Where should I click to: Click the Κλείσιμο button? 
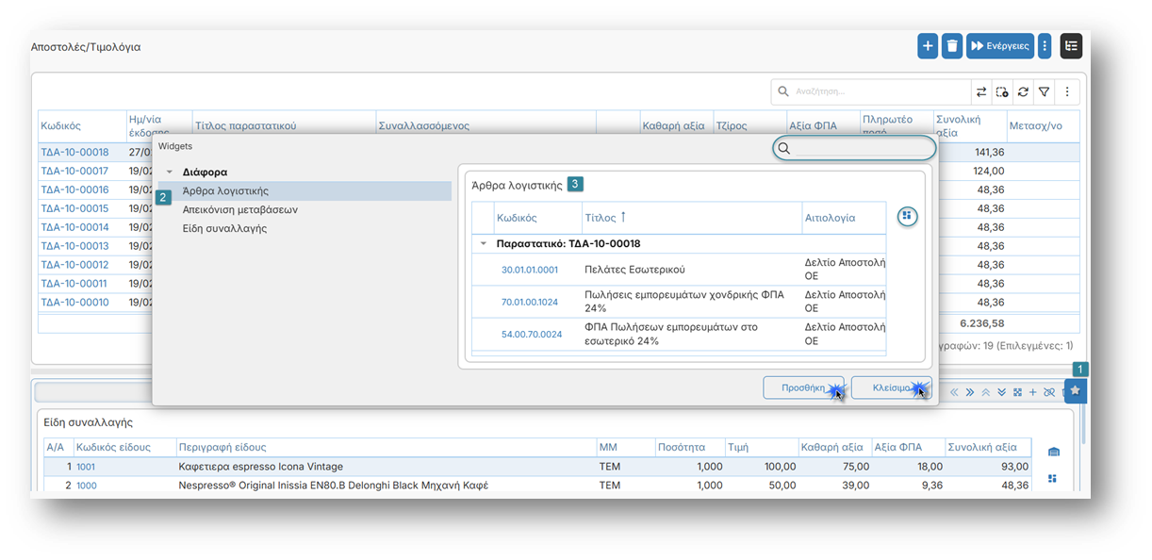click(891, 387)
